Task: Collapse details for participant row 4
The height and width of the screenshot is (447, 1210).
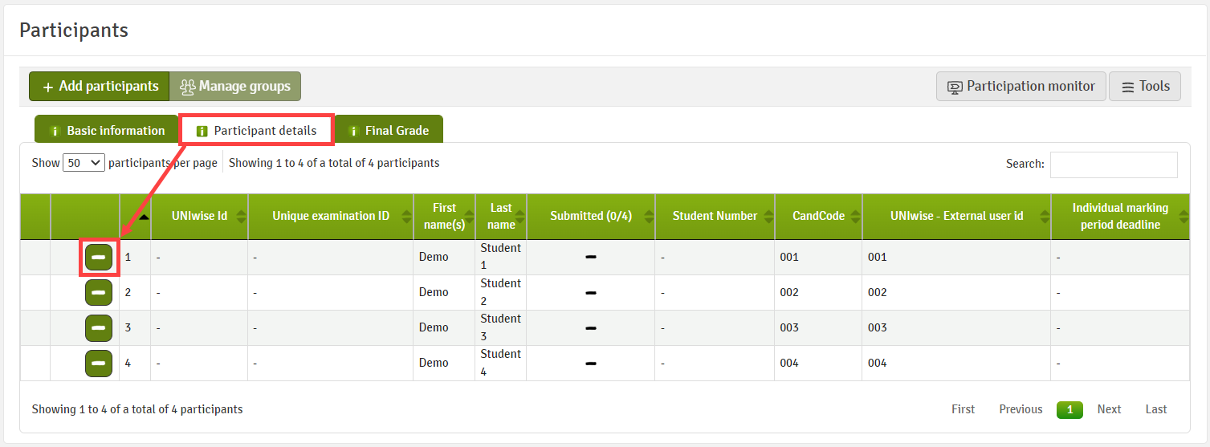Action: pyautogui.click(x=99, y=364)
